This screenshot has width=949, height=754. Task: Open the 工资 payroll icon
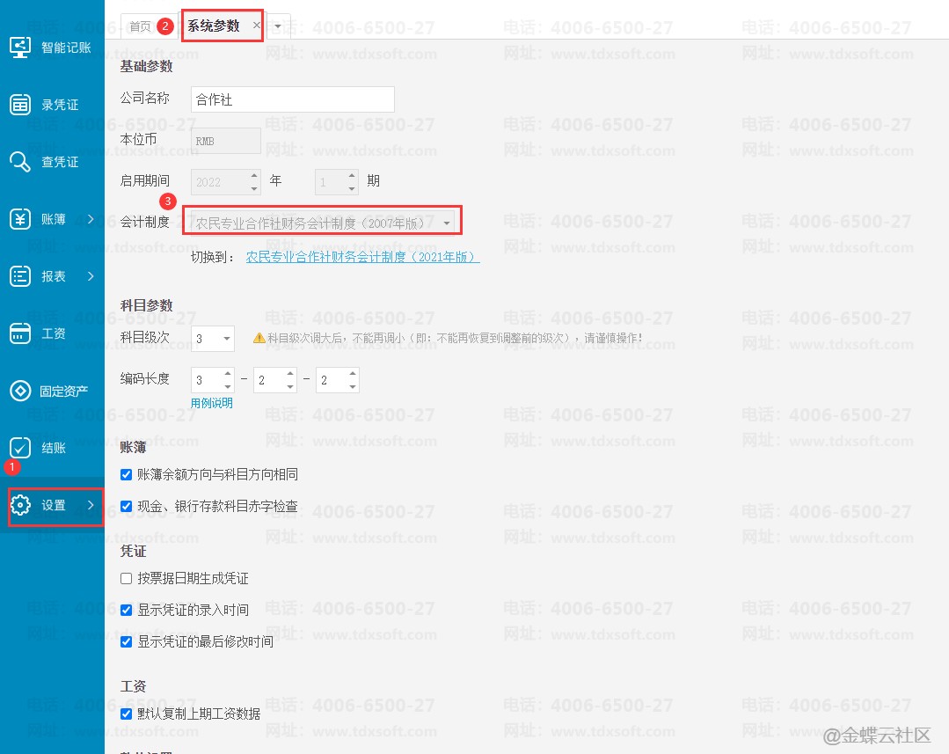click(x=20, y=333)
